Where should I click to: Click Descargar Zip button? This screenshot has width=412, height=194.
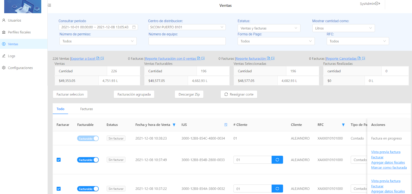coord(189,94)
